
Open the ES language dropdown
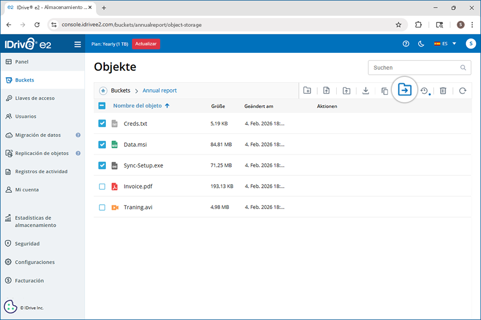445,44
